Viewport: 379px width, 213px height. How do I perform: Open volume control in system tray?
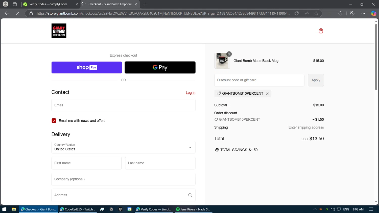point(333,209)
